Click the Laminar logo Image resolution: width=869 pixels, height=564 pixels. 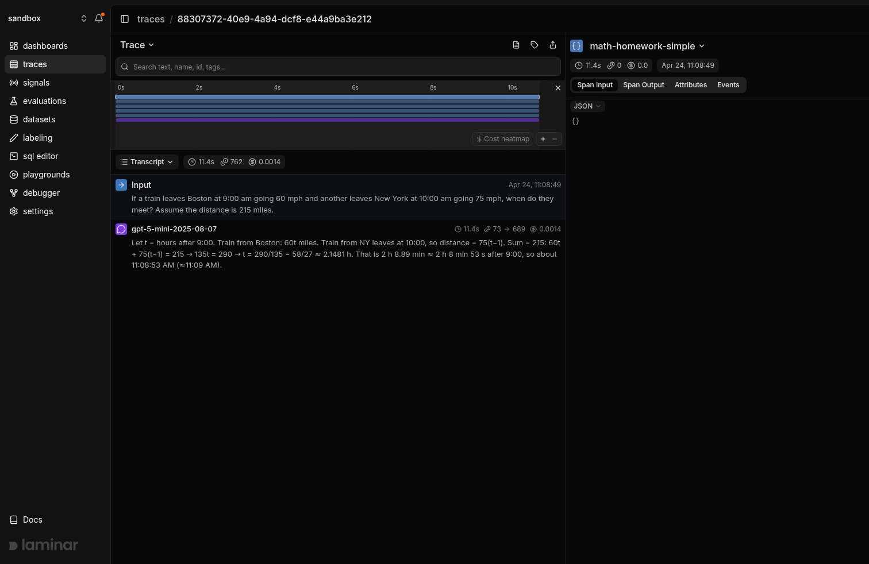pos(44,545)
